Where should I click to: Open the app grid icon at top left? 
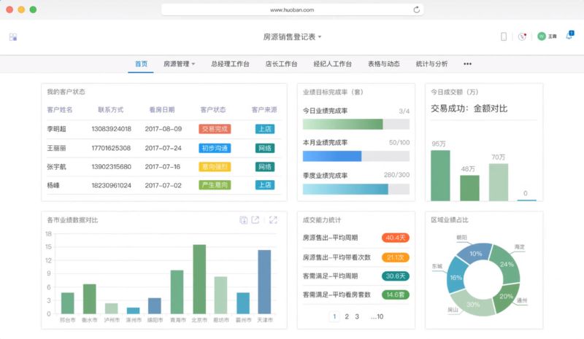pos(13,37)
